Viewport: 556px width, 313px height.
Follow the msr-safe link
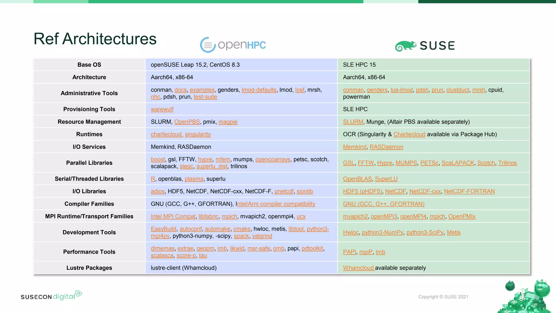259,248
